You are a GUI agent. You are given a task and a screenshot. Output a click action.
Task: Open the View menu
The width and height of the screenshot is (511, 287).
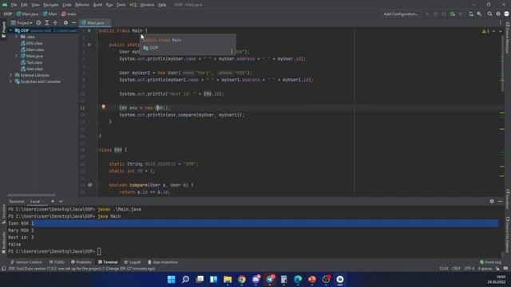coord(35,5)
